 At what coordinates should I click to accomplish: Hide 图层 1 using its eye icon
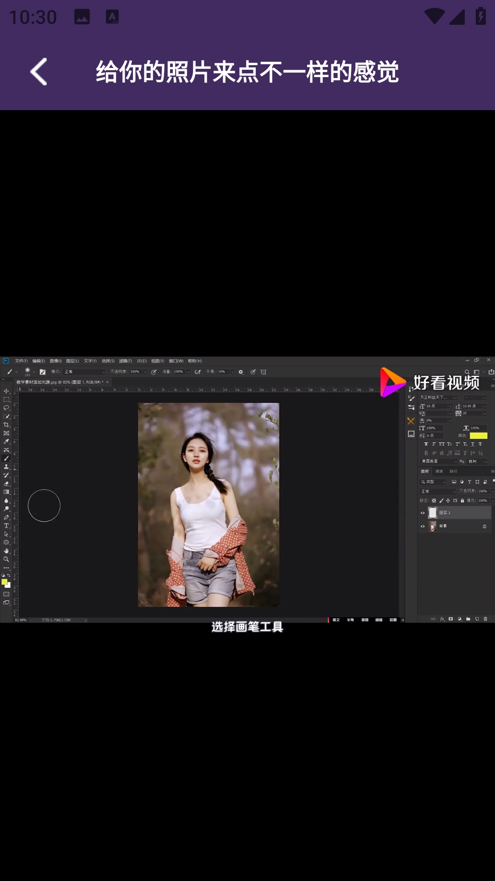(423, 513)
